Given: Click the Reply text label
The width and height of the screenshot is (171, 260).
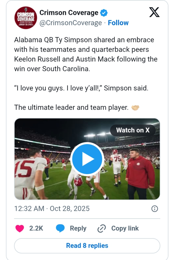Looking at the screenshot, I should [78, 228].
